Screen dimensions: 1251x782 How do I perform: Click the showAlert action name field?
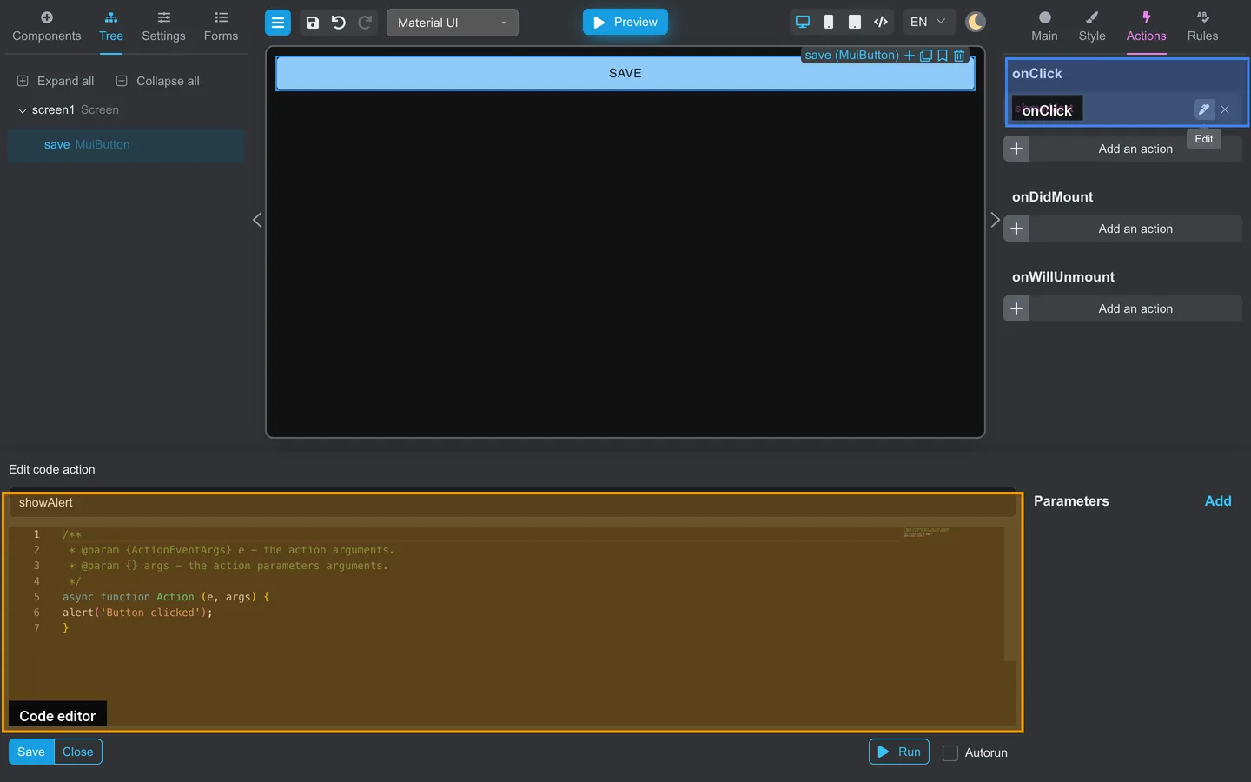511,503
